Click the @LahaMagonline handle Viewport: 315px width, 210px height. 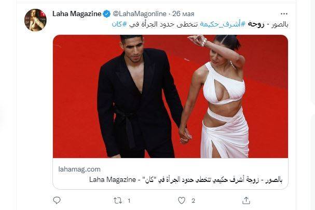pyautogui.click(x=140, y=14)
